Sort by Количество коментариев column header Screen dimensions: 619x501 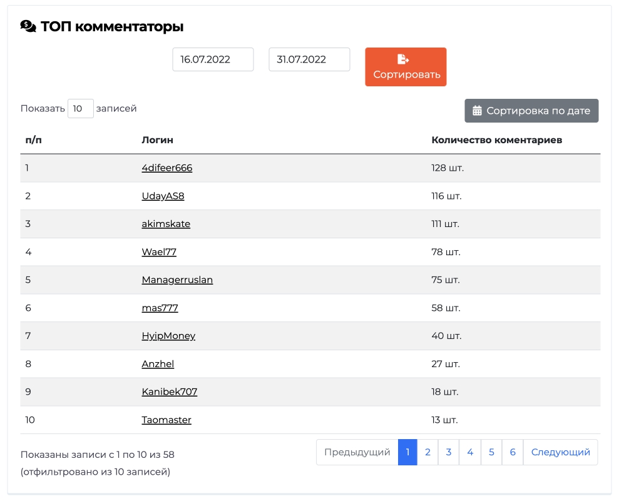point(496,140)
